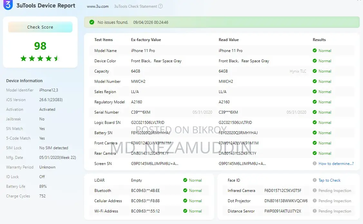Viewport: 363px width, 224px height.
Task: Click the gray info icon in Screen SN row
Action: click(x=315, y=163)
